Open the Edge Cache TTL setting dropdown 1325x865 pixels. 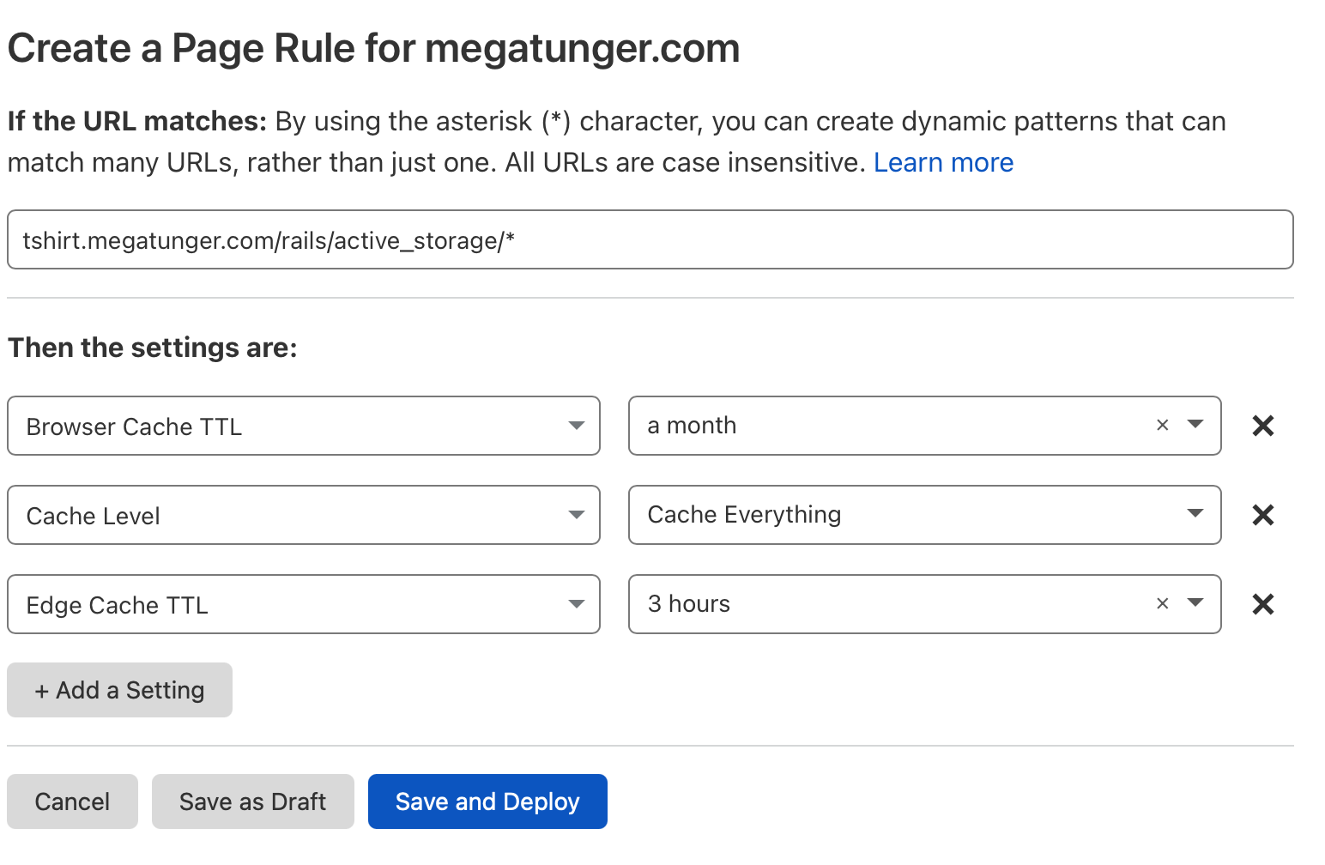(303, 604)
